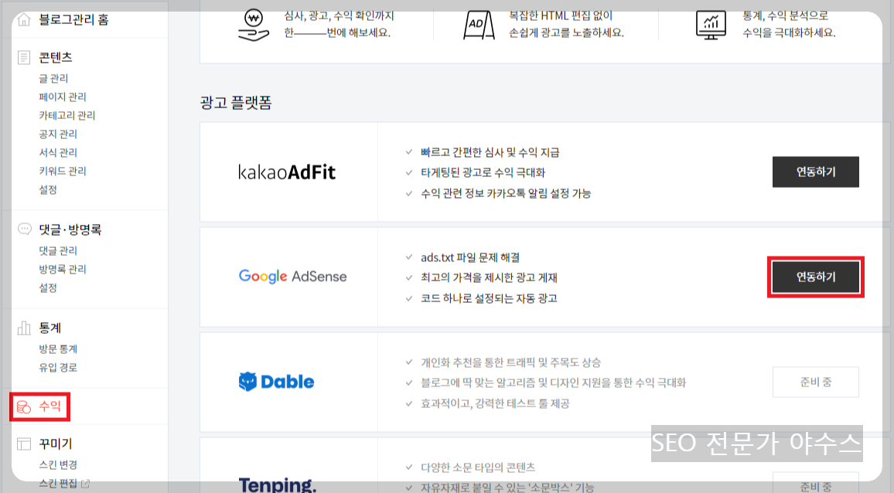Click the won coin hand icon
The width and height of the screenshot is (894, 493).
coord(254,25)
